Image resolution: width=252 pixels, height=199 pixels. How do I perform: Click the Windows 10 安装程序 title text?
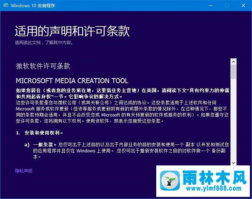[33, 5]
